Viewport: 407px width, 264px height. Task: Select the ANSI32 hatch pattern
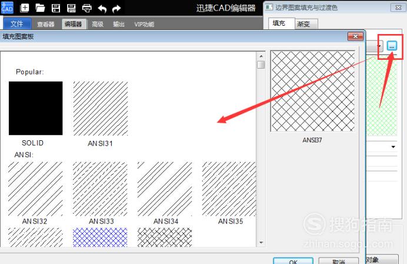35,189
